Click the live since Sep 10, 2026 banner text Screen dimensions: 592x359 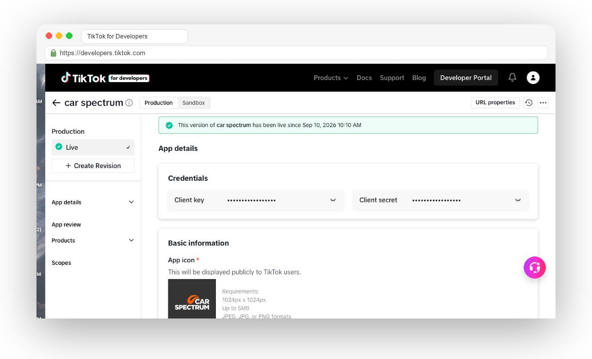click(270, 125)
